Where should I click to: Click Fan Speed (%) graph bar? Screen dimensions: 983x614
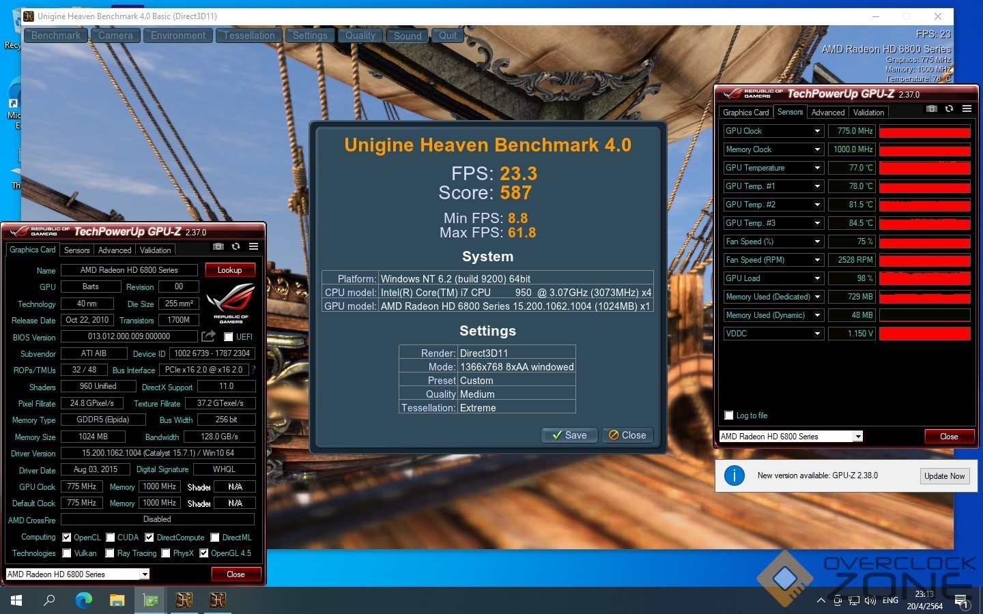pyautogui.click(x=925, y=242)
